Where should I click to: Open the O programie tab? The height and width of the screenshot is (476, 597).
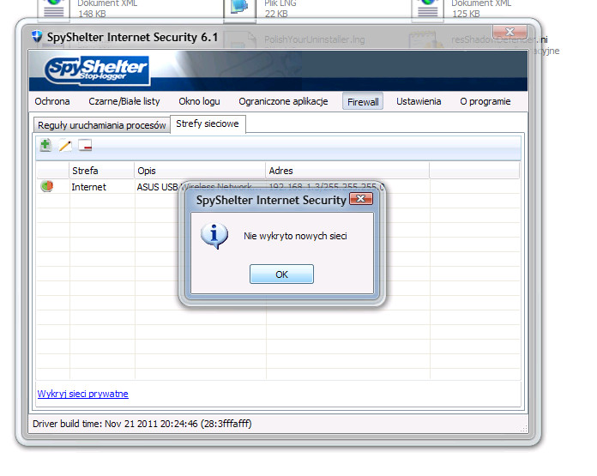tap(485, 101)
